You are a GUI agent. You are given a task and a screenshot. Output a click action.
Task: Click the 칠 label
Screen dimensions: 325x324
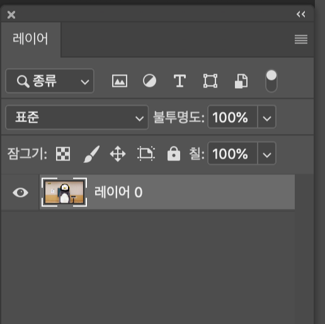point(197,154)
